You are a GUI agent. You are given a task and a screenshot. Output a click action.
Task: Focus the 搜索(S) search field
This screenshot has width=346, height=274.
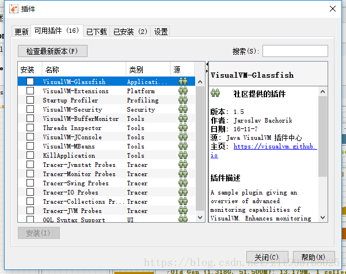[295, 51]
